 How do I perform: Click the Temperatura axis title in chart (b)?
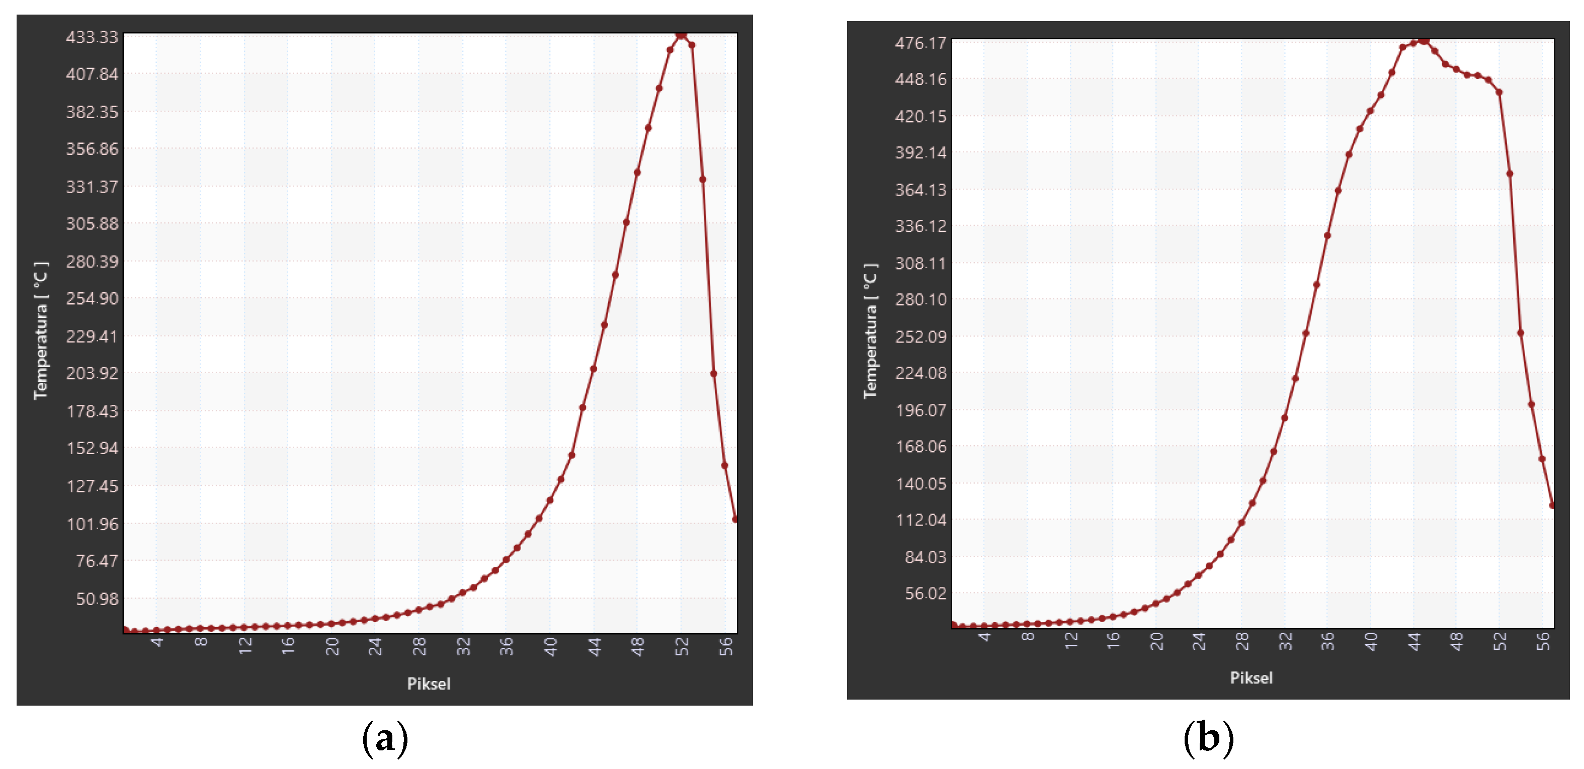(870, 331)
